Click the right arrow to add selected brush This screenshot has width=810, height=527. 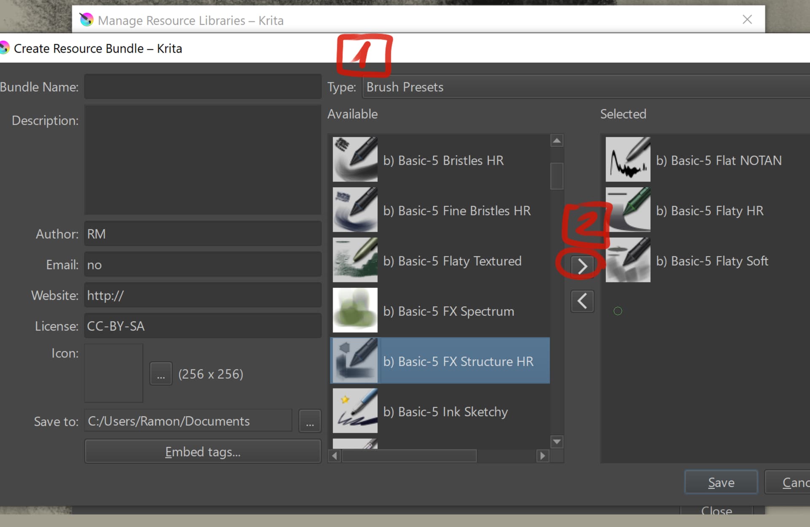click(x=582, y=266)
